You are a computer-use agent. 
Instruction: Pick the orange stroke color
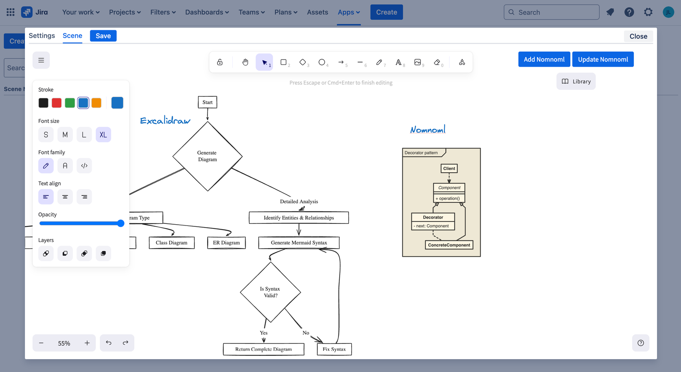(97, 103)
